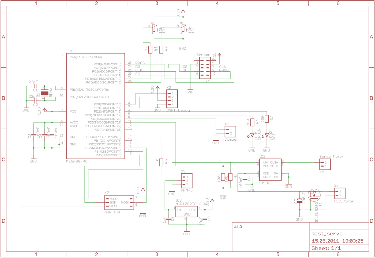Select the Sensor header X1
Viewport: 375px width, 258px height.
(205, 68)
